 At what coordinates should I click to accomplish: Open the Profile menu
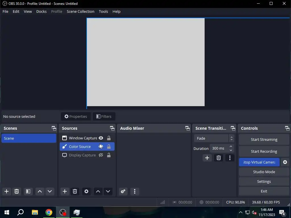[57, 11]
